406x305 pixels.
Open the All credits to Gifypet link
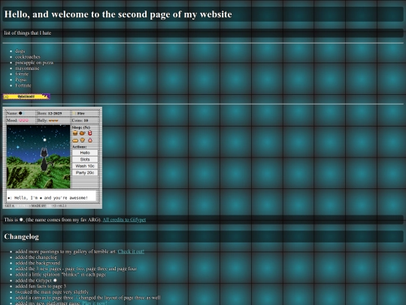pyautogui.click(x=124, y=220)
